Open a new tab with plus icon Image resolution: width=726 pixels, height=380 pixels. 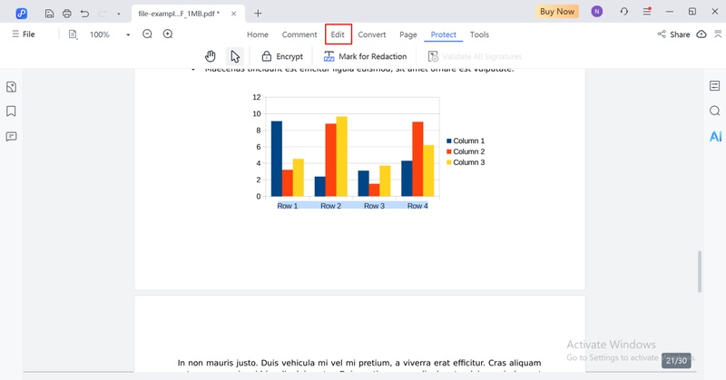[258, 14]
